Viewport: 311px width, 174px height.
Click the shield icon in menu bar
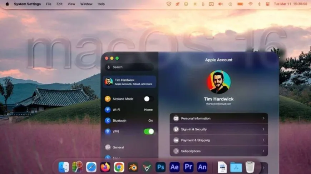tap(169, 4)
